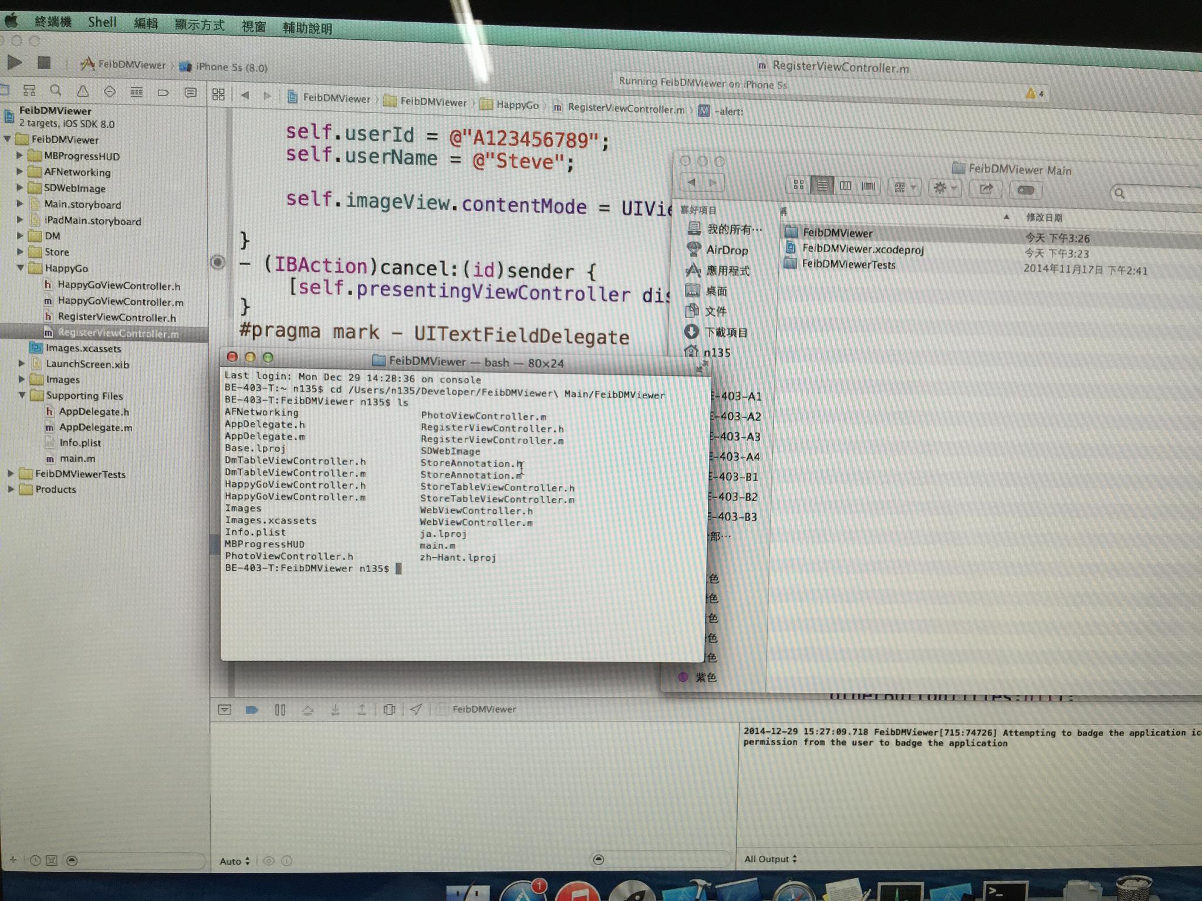Select the 紫色 purple tag in Finder

tap(698, 678)
